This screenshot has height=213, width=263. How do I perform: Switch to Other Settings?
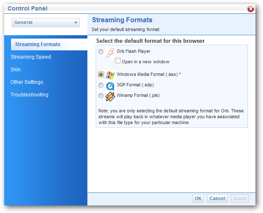click(x=27, y=82)
